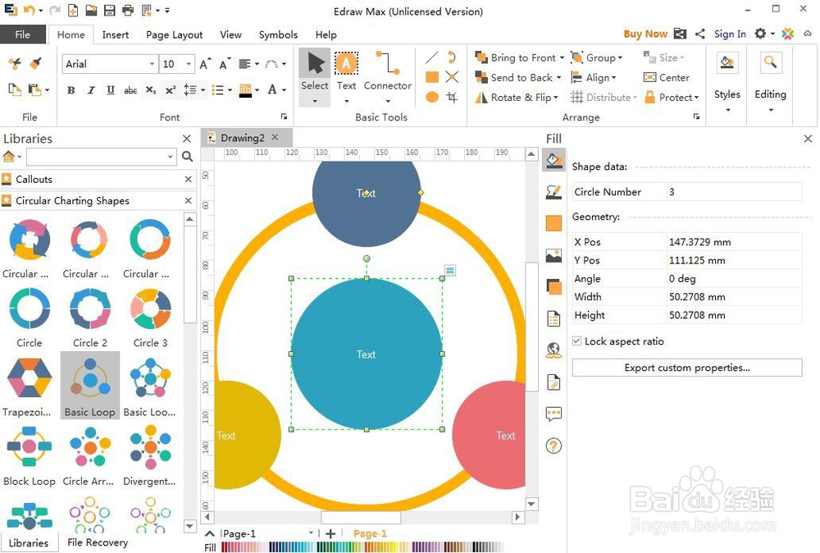Viewport: 820px width, 553px height.
Task: Apply superscript formatting
Action: [x=170, y=90]
